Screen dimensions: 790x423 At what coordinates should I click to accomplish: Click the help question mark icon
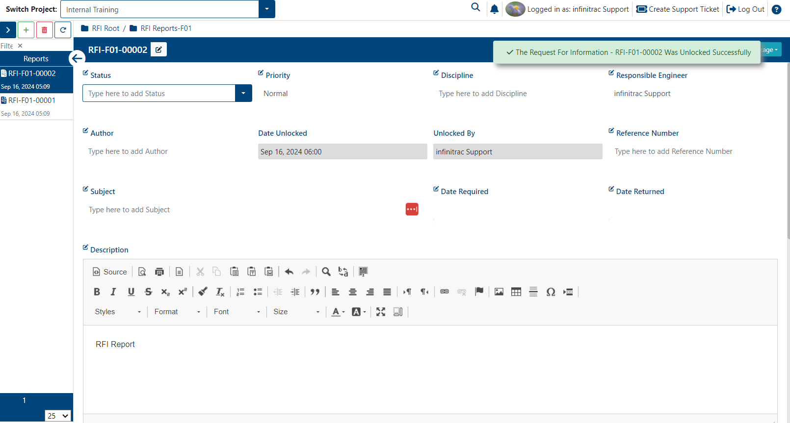(x=776, y=9)
